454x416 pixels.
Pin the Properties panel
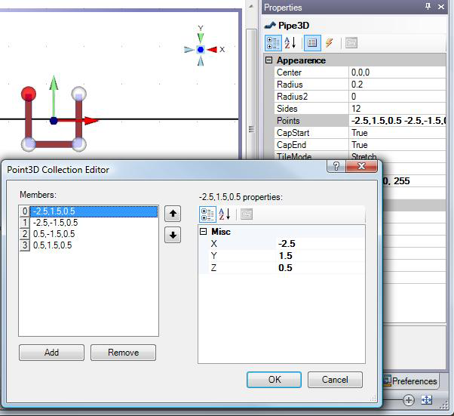pos(428,7)
